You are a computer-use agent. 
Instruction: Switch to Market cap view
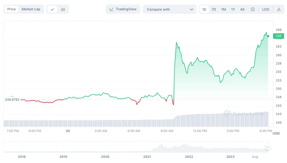point(31,9)
